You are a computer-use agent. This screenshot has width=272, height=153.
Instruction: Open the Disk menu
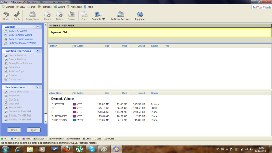pos(31,7)
